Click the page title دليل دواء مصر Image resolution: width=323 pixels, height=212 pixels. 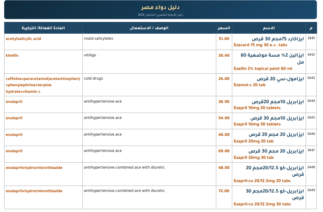(160, 7)
